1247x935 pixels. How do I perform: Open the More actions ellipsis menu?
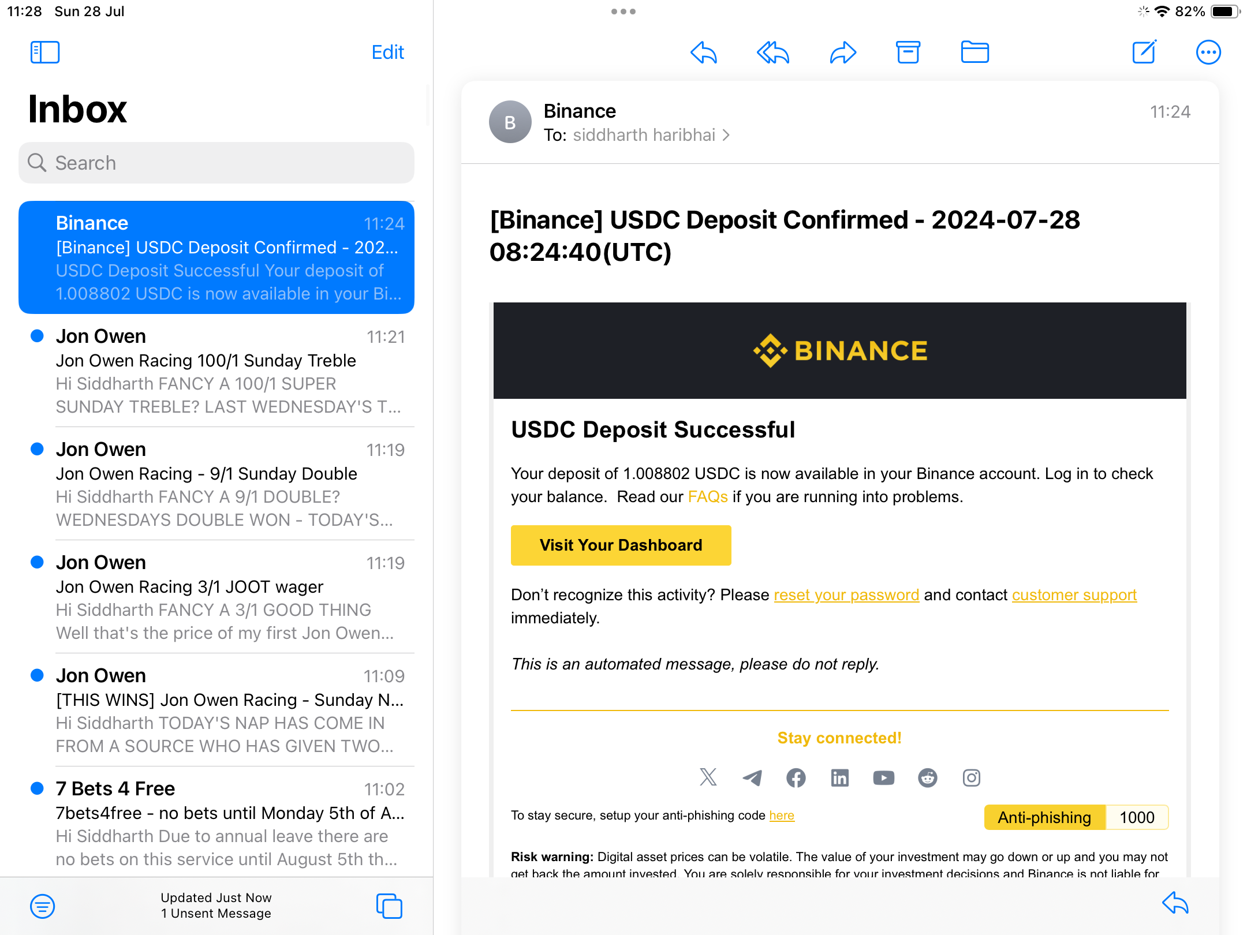[1208, 53]
